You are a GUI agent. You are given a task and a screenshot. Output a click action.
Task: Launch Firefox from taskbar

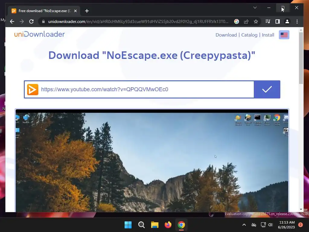click(x=168, y=225)
